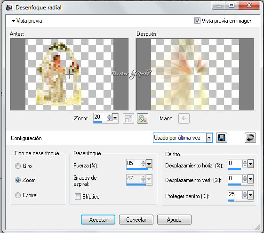Click the app icon in title bar
The image size is (264, 233).
point(9,7)
